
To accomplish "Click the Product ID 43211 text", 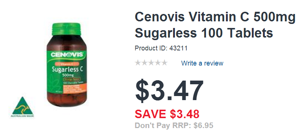I will coord(161,48).
